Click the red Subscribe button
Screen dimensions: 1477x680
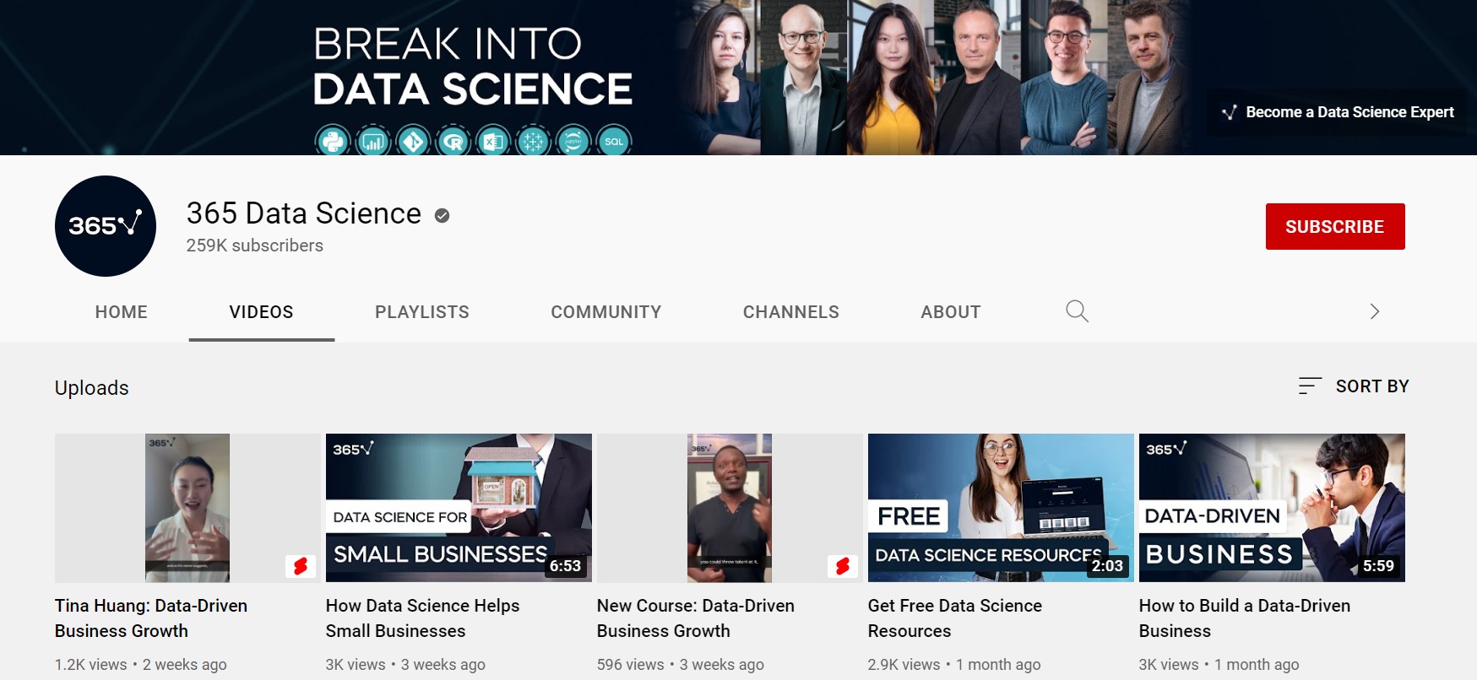tap(1335, 226)
